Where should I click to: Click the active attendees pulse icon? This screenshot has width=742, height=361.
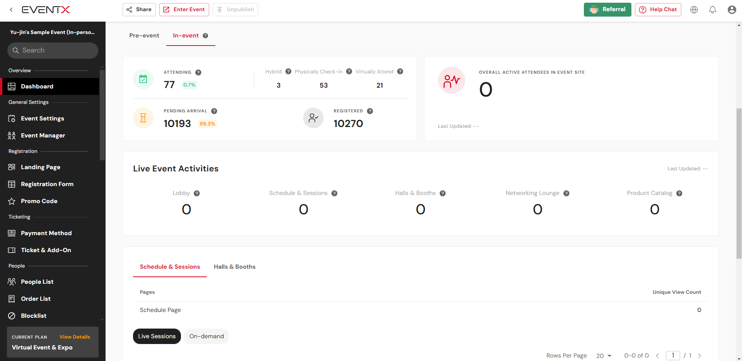pos(451,80)
